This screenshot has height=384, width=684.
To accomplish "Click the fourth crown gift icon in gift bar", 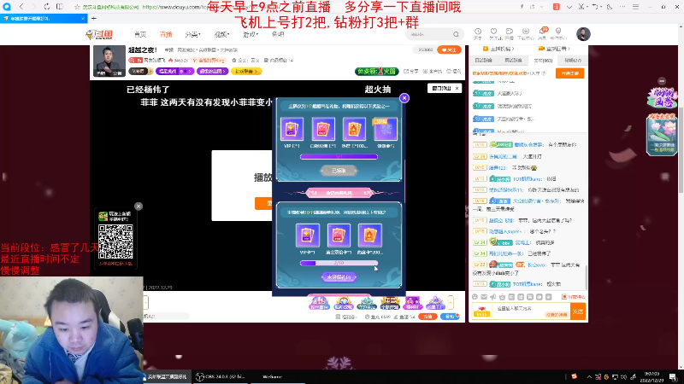I will pos(390,303).
